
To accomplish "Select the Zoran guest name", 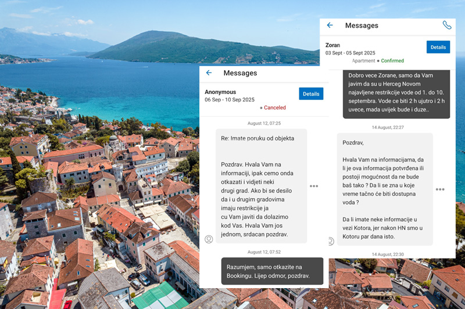I will click(333, 45).
